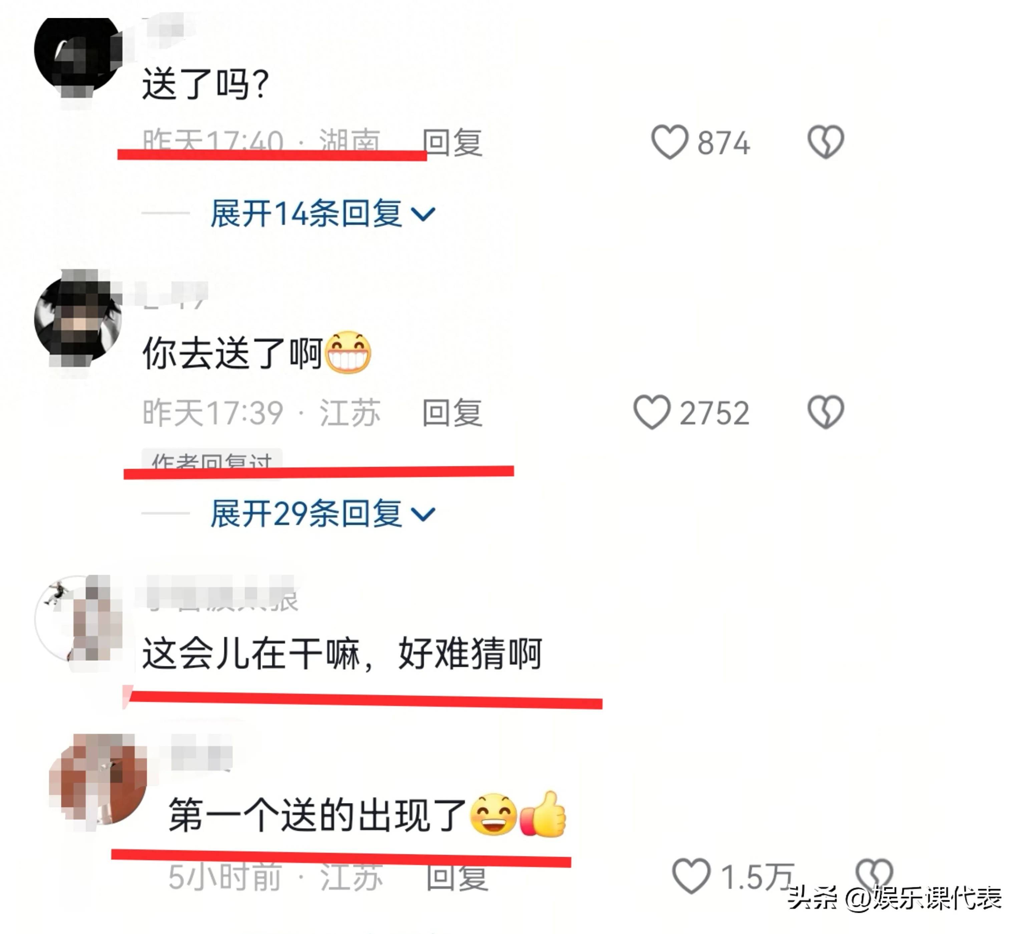
Task: Click the 作者回复过 tag
Action: click(212, 460)
